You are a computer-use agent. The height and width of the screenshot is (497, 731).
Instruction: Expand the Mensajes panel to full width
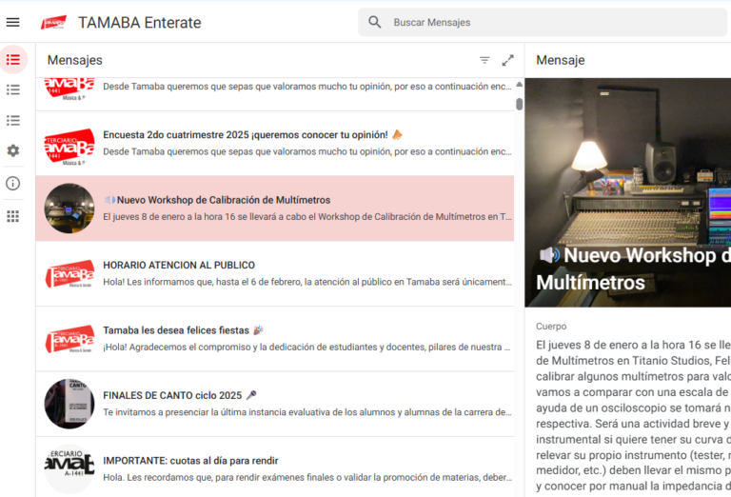click(x=507, y=60)
